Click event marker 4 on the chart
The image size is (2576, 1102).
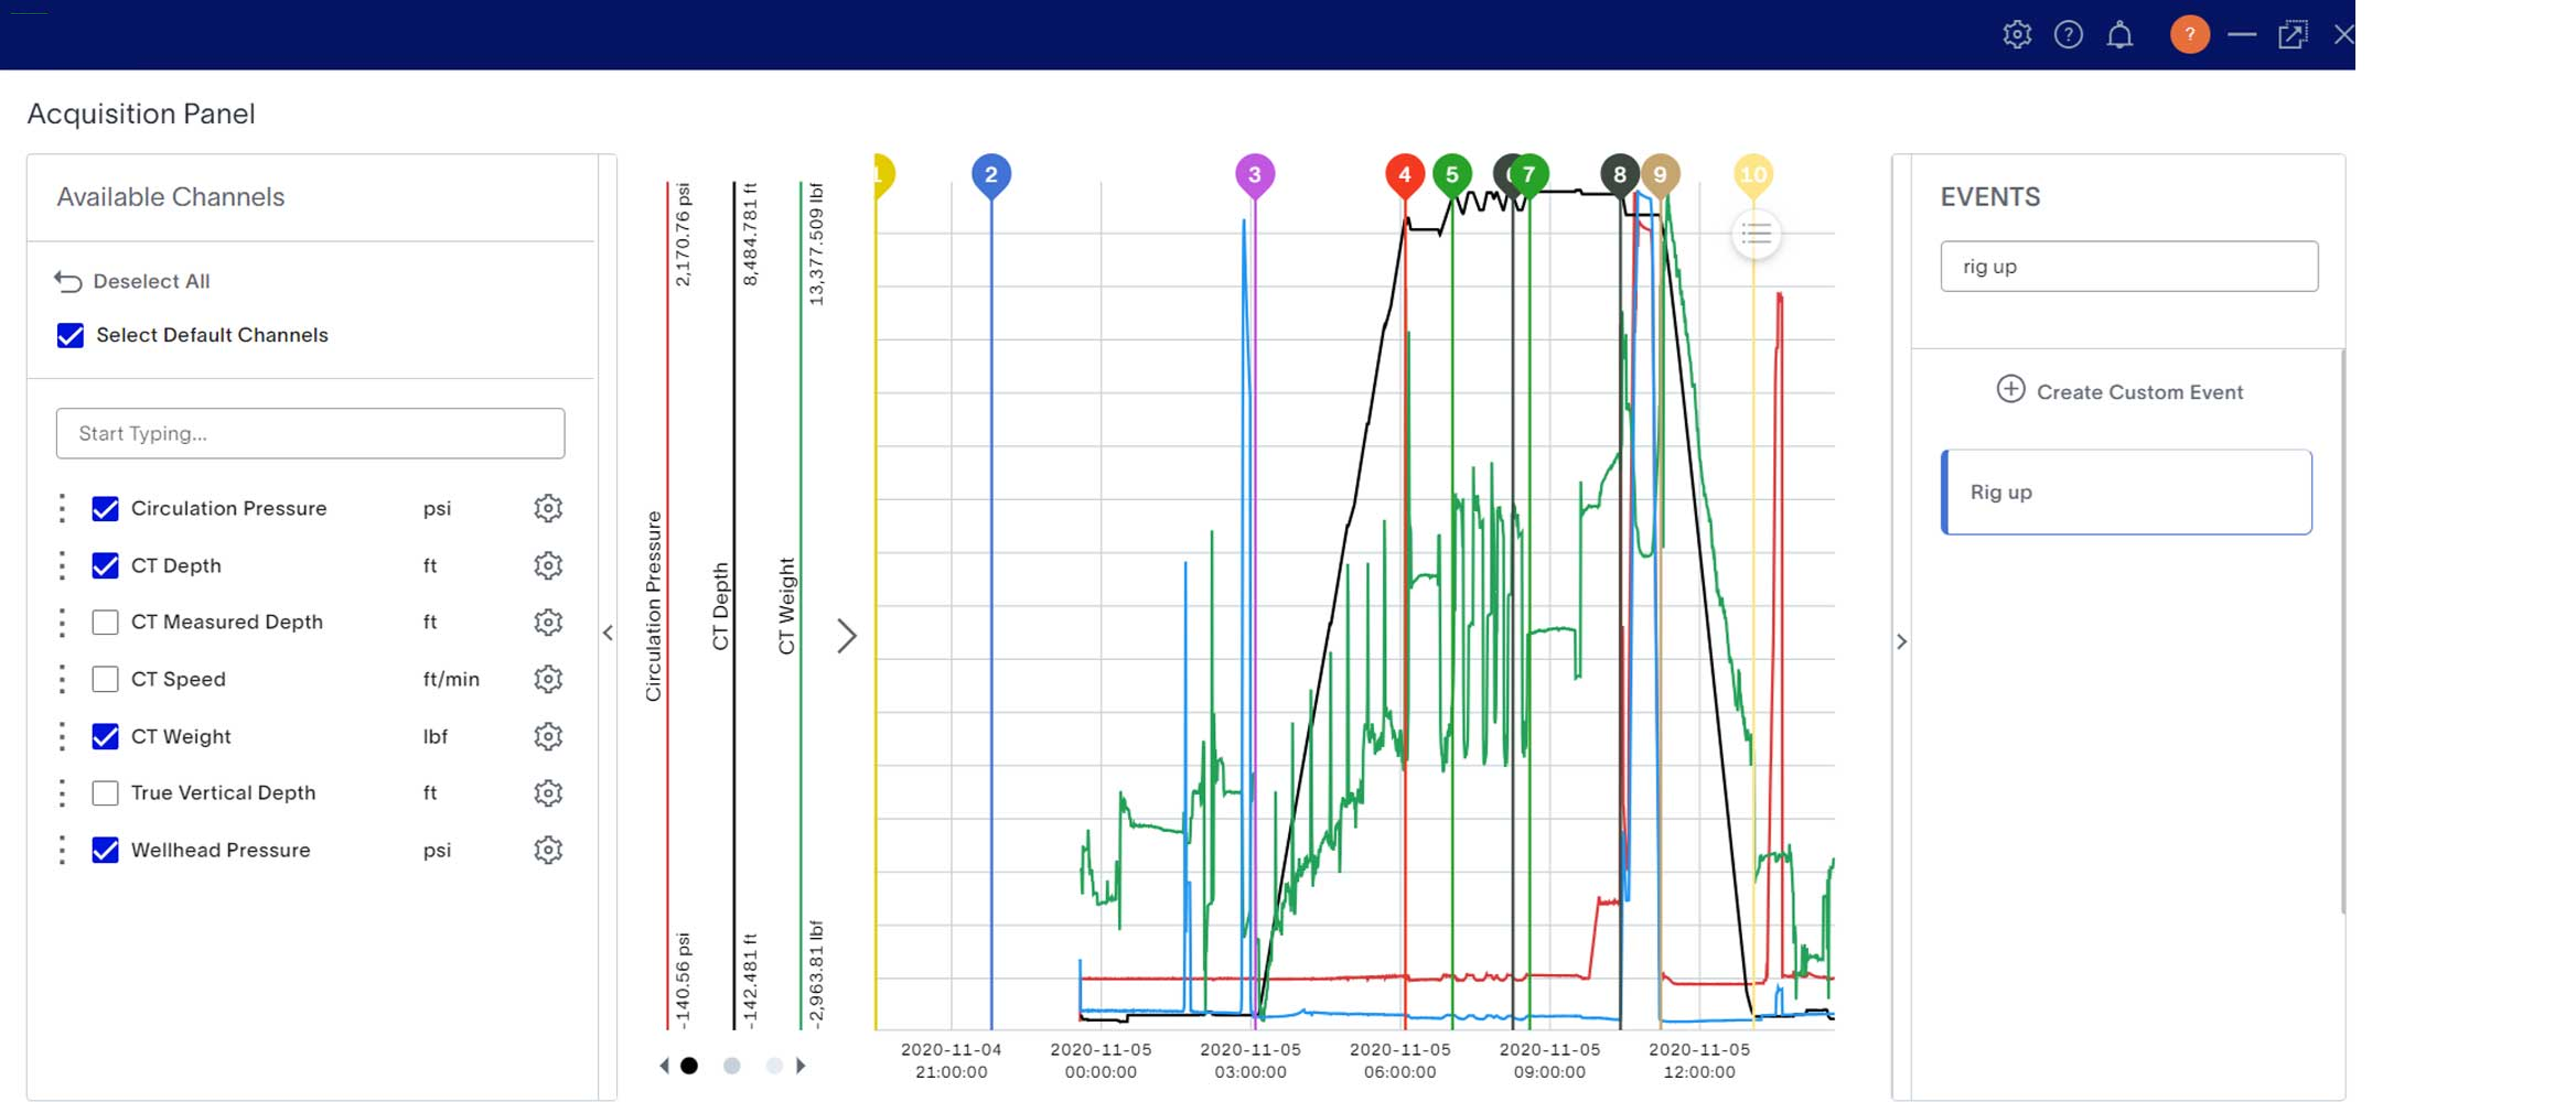click(x=1404, y=172)
